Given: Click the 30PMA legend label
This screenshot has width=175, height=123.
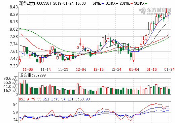Looking at the screenshot, I should click(x=139, y=3).
